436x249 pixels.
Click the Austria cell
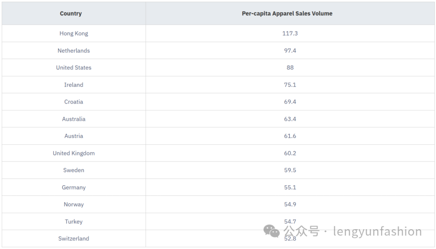click(x=74, y=136)
